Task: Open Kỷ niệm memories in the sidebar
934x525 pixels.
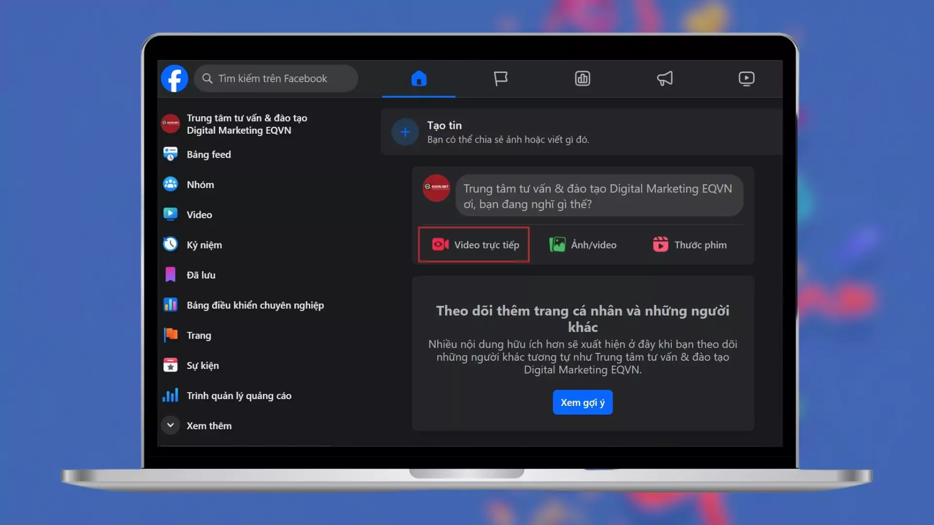Action: (204, 245)
